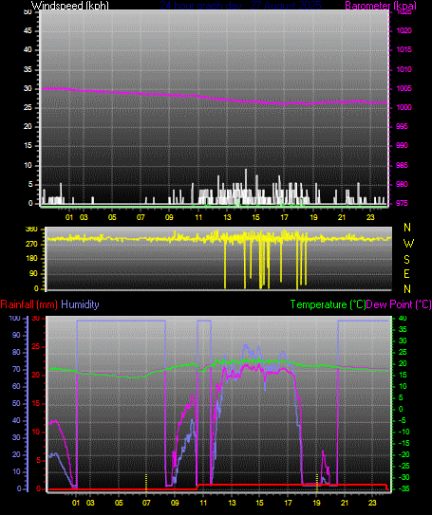Click hour label 05 under the rainfall chart
Image resolution: width=432 pixels, height=515 pixels.
click(x=119, y=503)
